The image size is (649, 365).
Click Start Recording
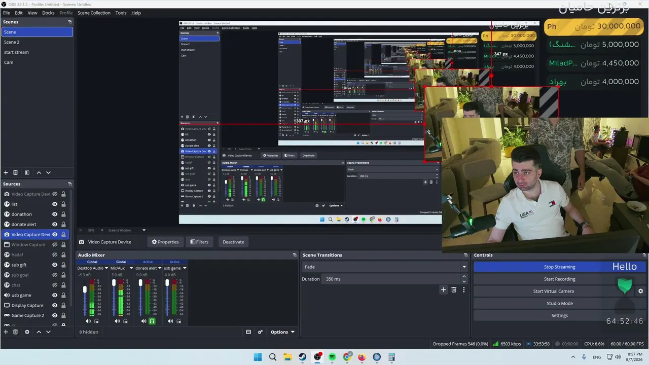560,279
